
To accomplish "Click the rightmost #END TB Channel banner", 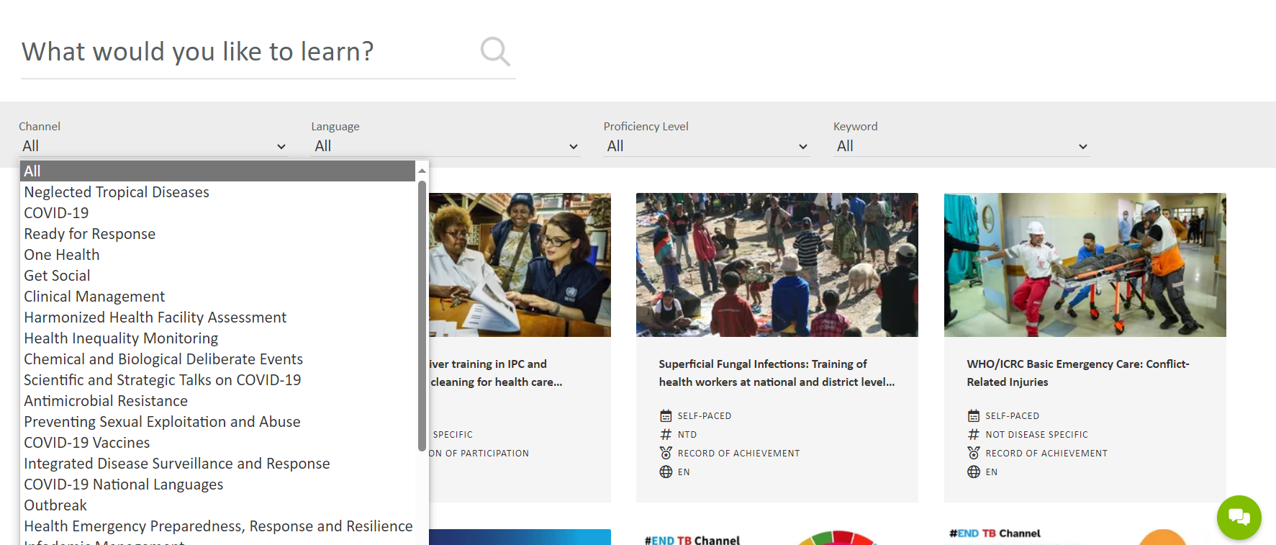I will click(x=1085, y=537).
